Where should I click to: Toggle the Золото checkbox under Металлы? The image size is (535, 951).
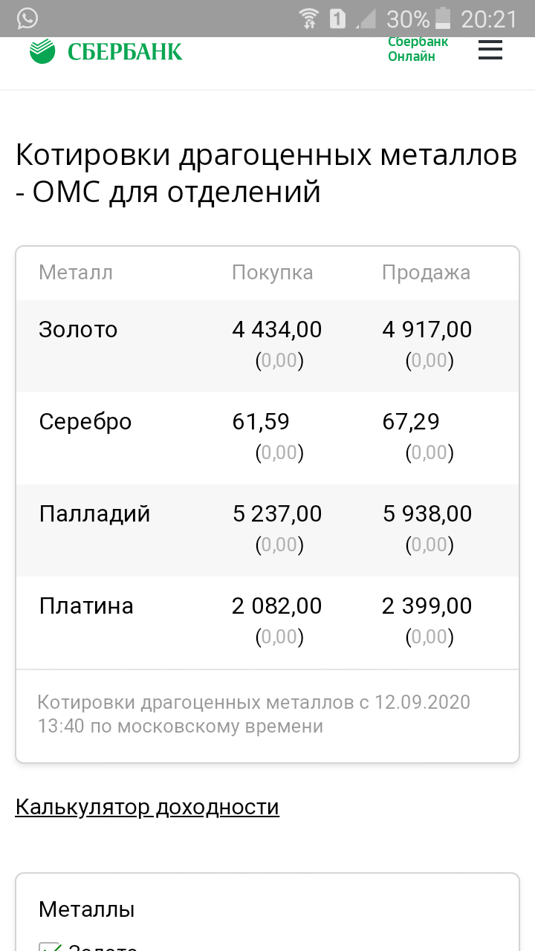(x=49, y=947)
